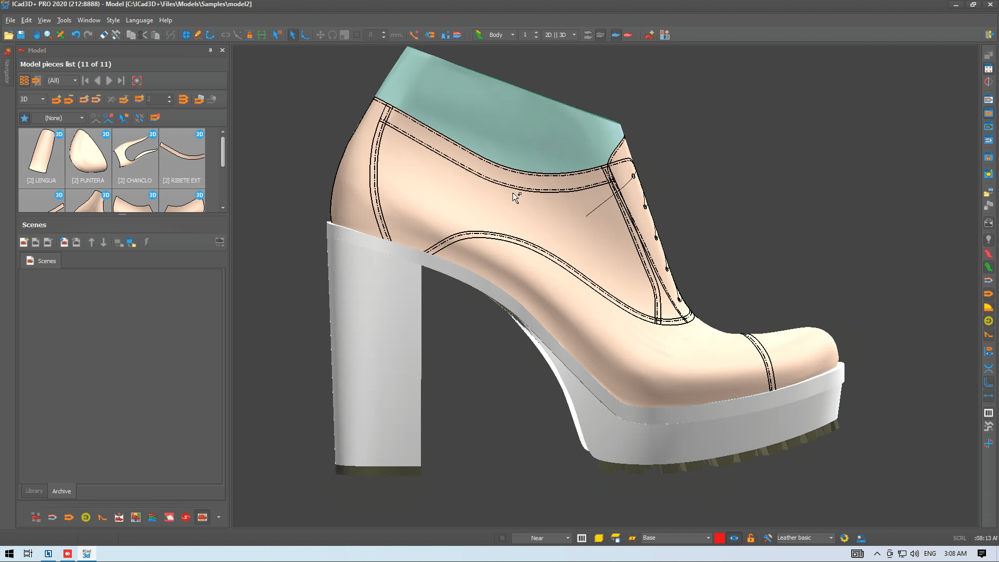999x562 pixels.
Task: Expand the Leather basic material dropdown
Action: 831,538
